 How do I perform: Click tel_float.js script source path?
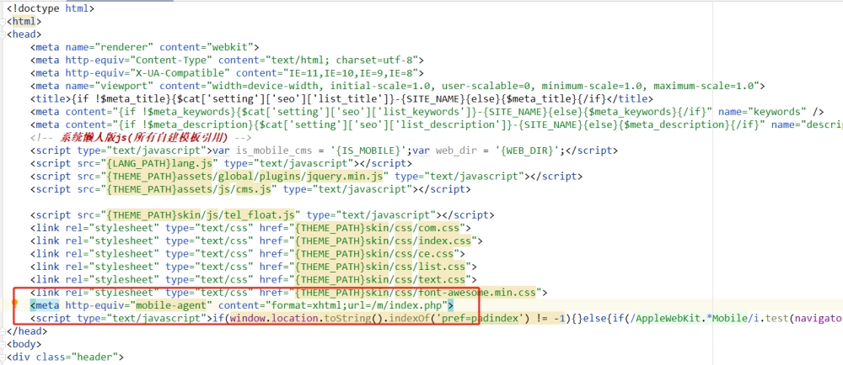pos(202,215)
